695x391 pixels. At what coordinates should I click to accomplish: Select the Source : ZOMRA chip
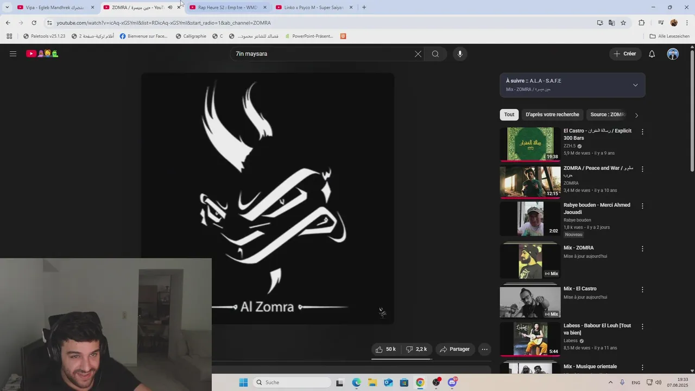tap(608, 115)
